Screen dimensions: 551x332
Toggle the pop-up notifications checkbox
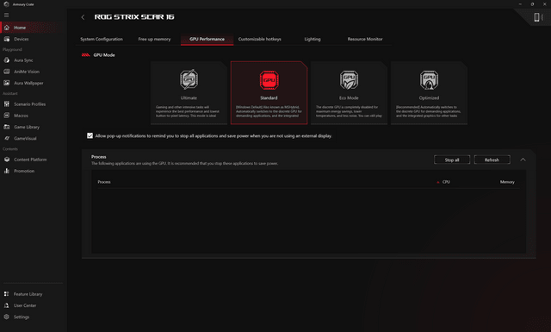coord(90,135)
